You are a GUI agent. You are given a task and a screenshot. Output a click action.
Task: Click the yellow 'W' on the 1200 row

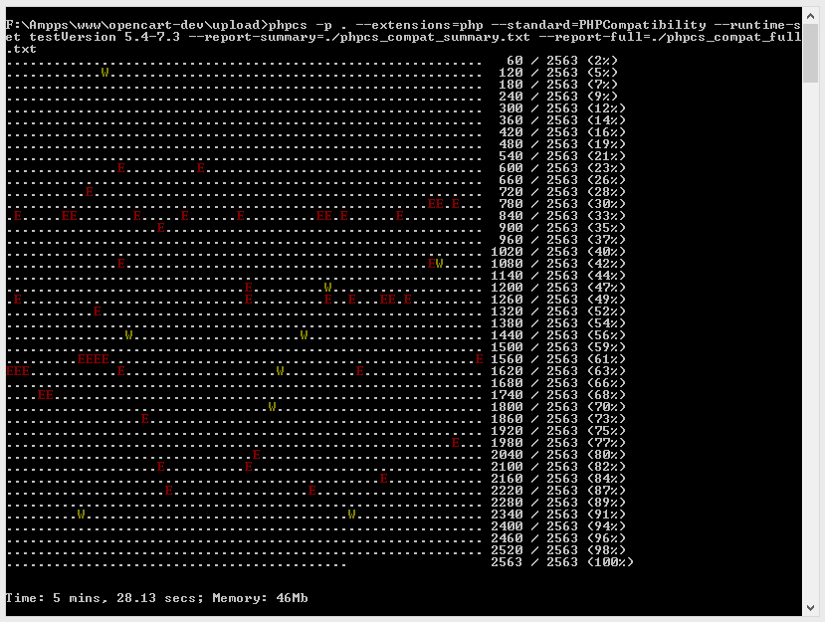(327, 288)
